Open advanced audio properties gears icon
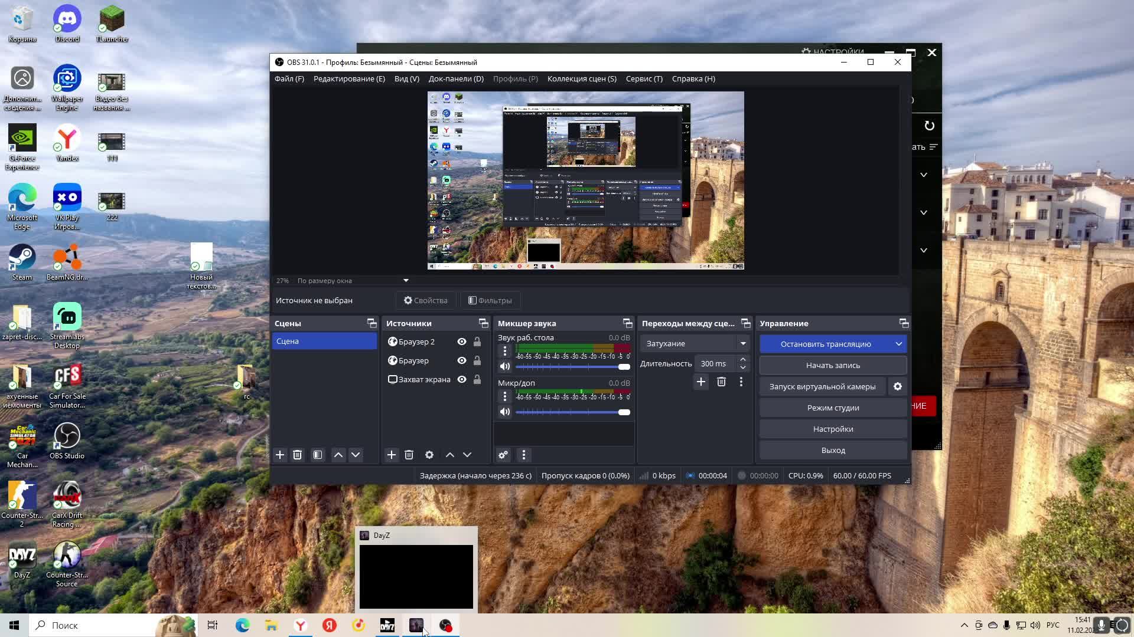Image resolution: width=1134 pixels, height=637 pixels. (x=503, y=455)
